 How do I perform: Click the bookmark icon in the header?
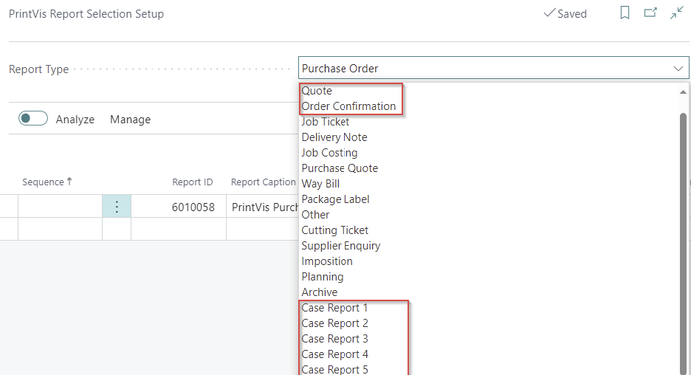pos(625,13)
